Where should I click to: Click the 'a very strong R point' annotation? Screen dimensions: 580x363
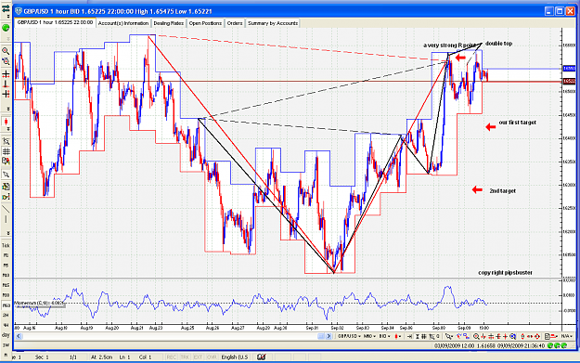click(x=450, y=45)
